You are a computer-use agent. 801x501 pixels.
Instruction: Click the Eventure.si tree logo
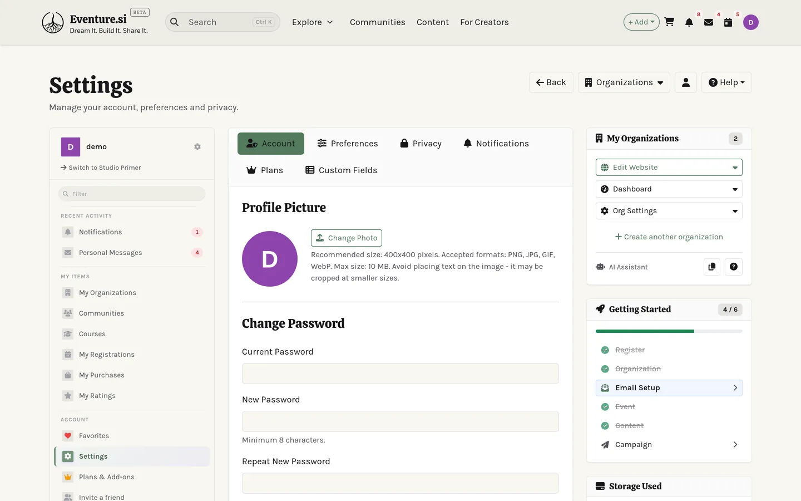53,23
